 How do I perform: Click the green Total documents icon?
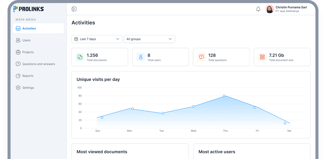point(80,57)
